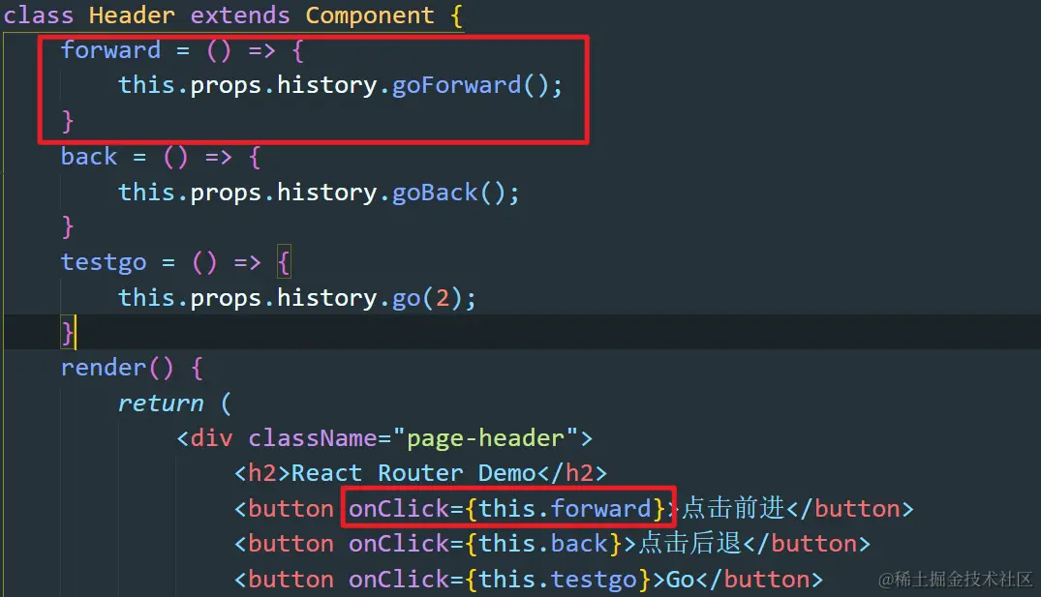Click the 'class' keyword at the top
This screenshot has width=1041, height=597.
point(38,15)
